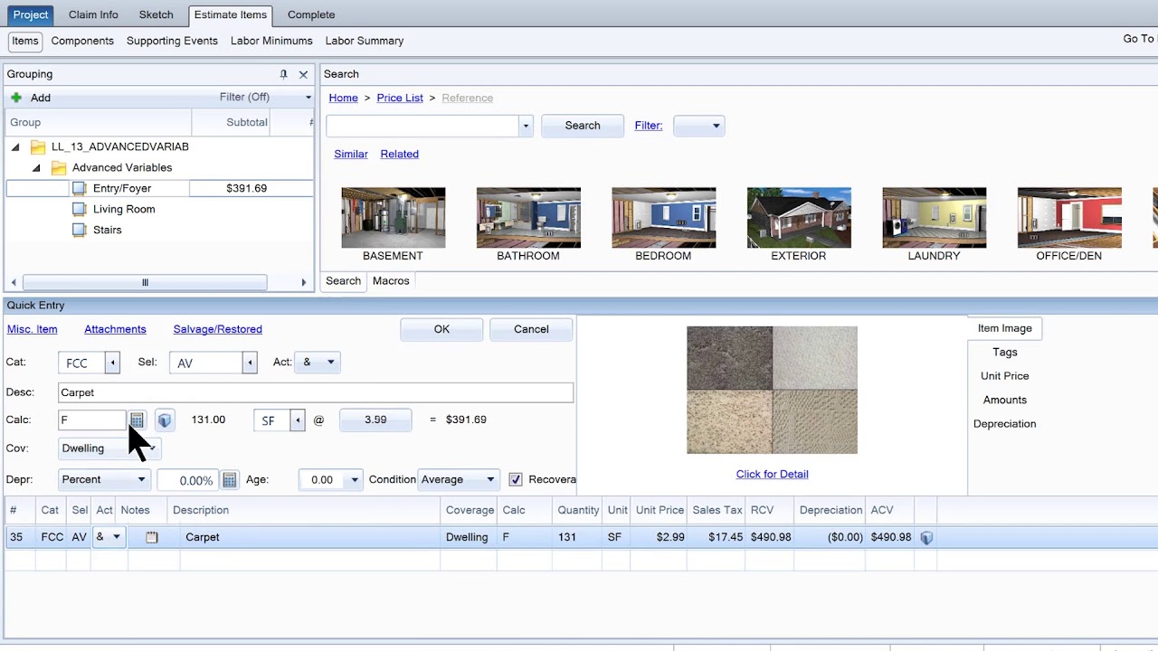Click the Similar link
This screenshot has height=651, width=1158.
click(x=351, y=154)
